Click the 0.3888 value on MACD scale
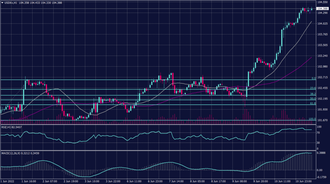This screenshot has height=184, width=330. 322,153
